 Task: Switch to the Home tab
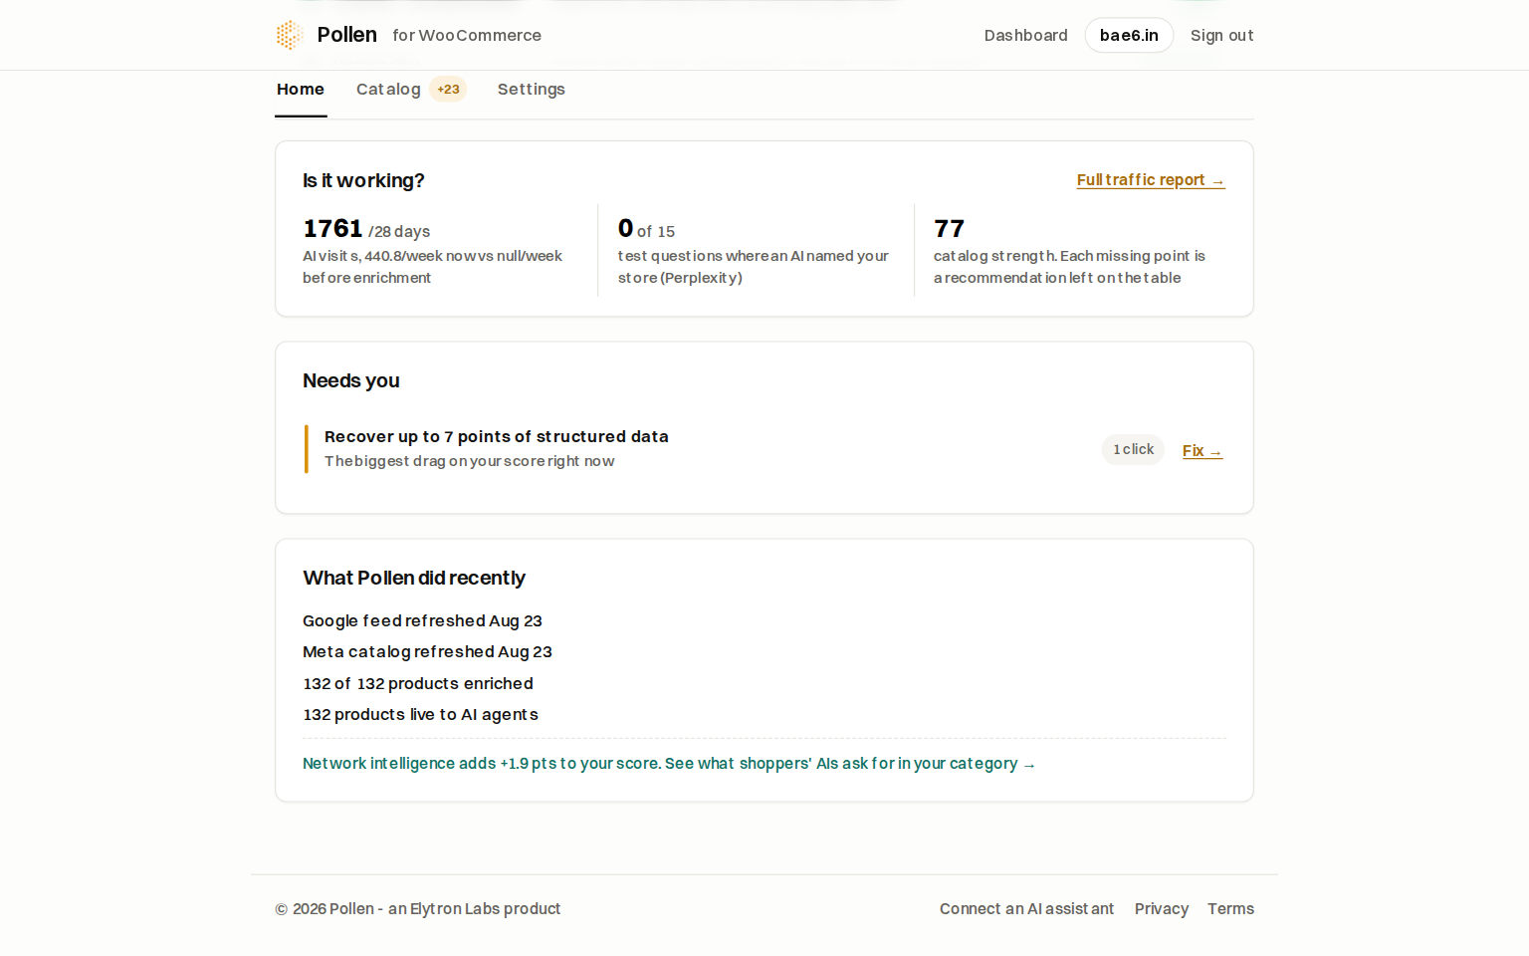tap(301, 89)
